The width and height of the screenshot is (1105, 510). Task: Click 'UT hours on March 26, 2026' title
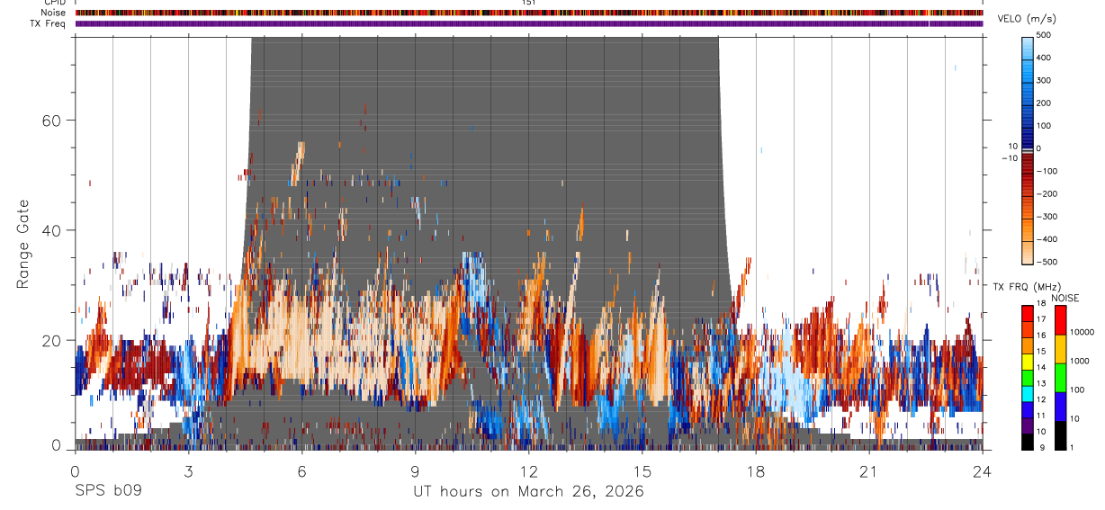529,492
